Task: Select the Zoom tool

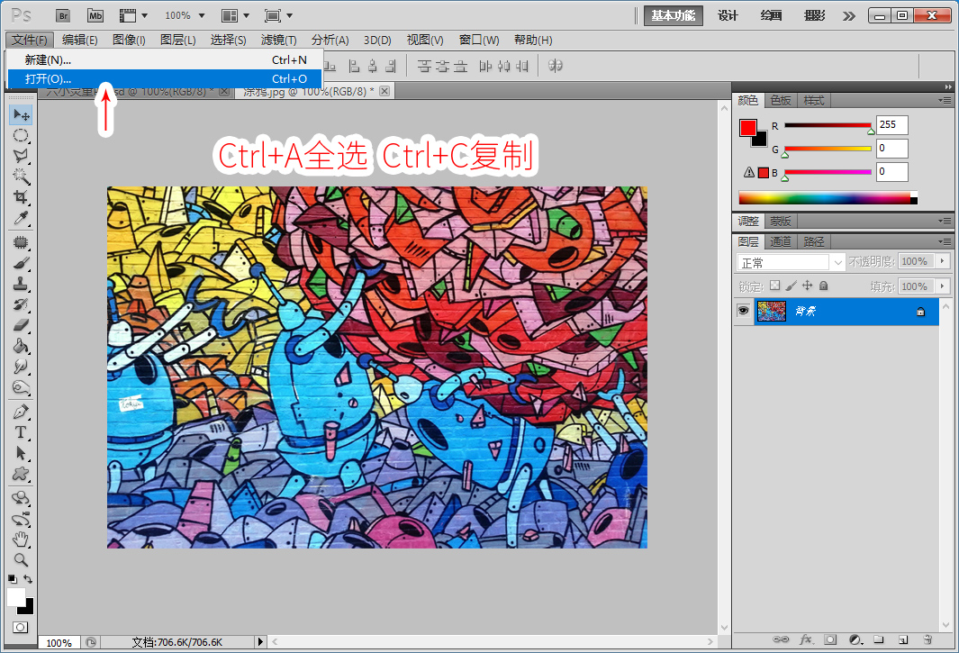Action: pyautogui.click(x=21, y=560)
